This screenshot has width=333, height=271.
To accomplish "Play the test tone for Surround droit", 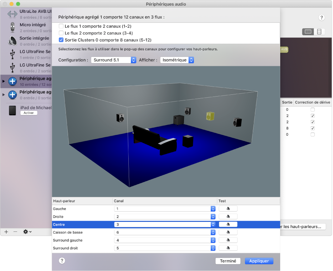I will pyautogui.click(x=228, y=248).
